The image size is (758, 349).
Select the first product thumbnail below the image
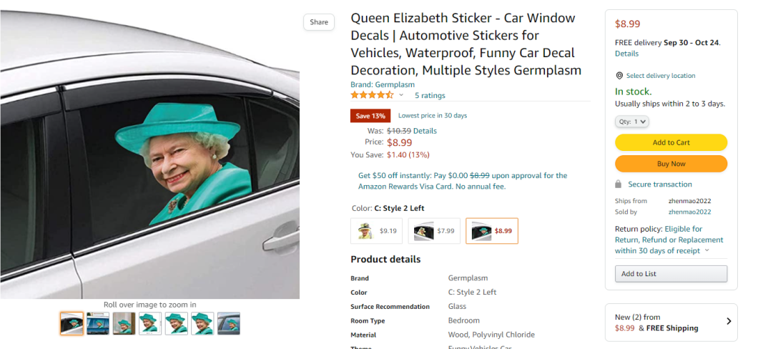coord(72,323)
